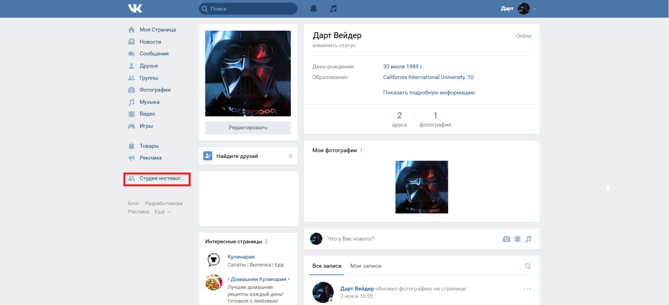Click the chat bubble icon beside Сообщения

131,54
